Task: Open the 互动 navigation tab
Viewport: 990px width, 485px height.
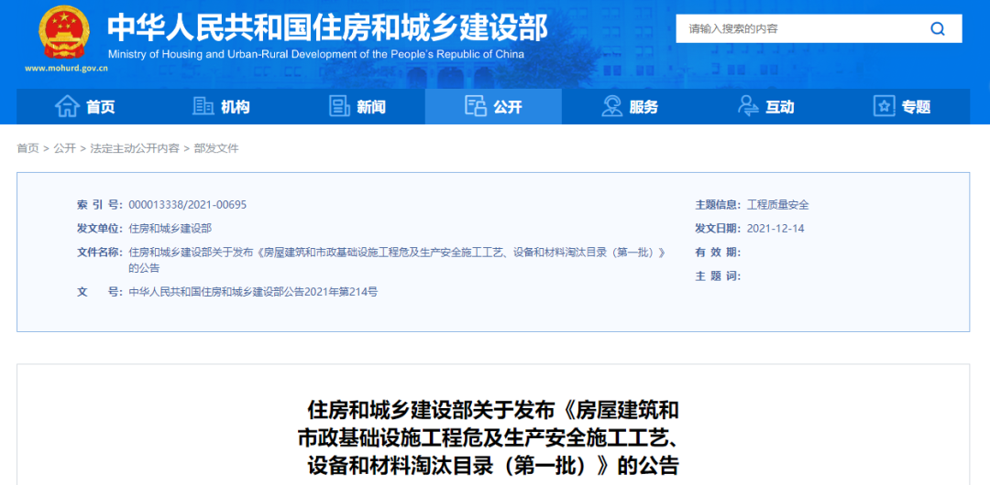Action: [x=765, y=106]
